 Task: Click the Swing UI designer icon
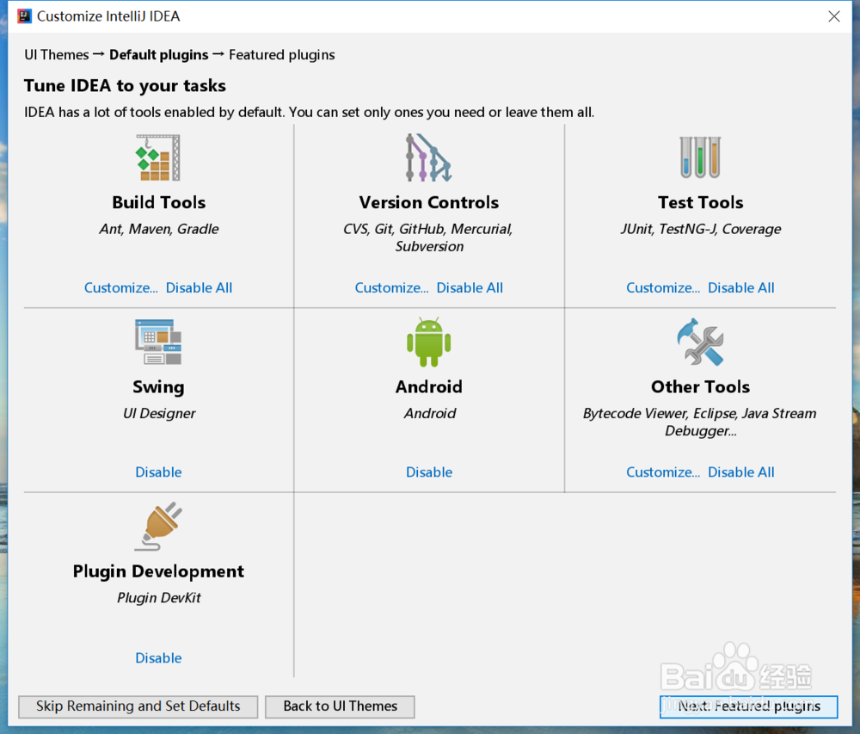158,342
